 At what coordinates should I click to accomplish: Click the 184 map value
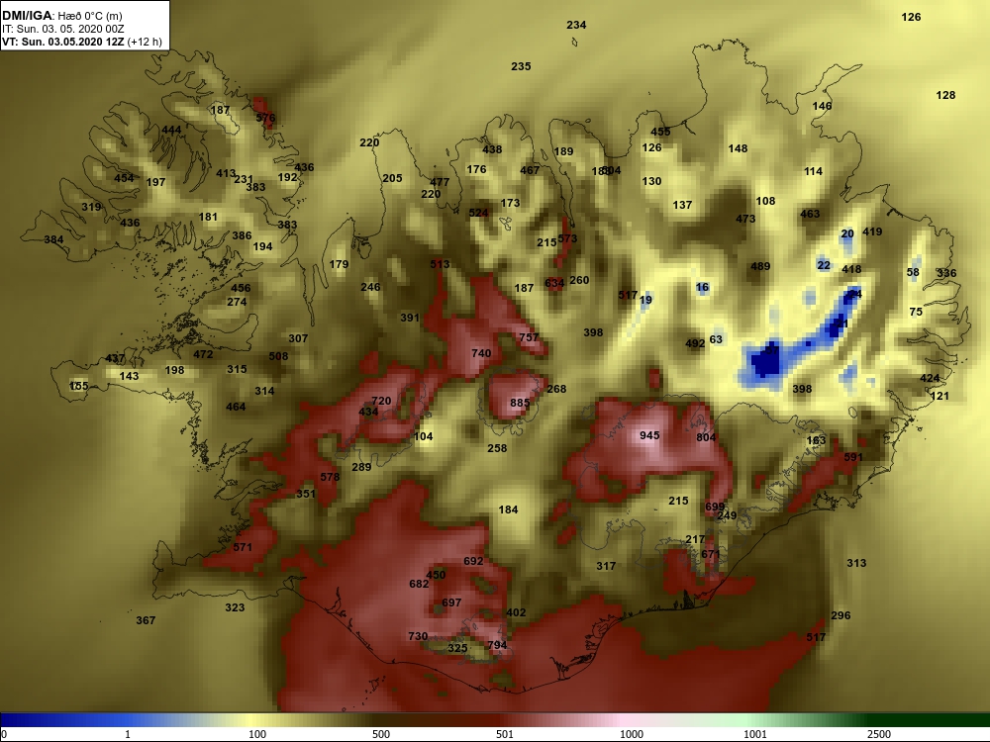point(508,510)
